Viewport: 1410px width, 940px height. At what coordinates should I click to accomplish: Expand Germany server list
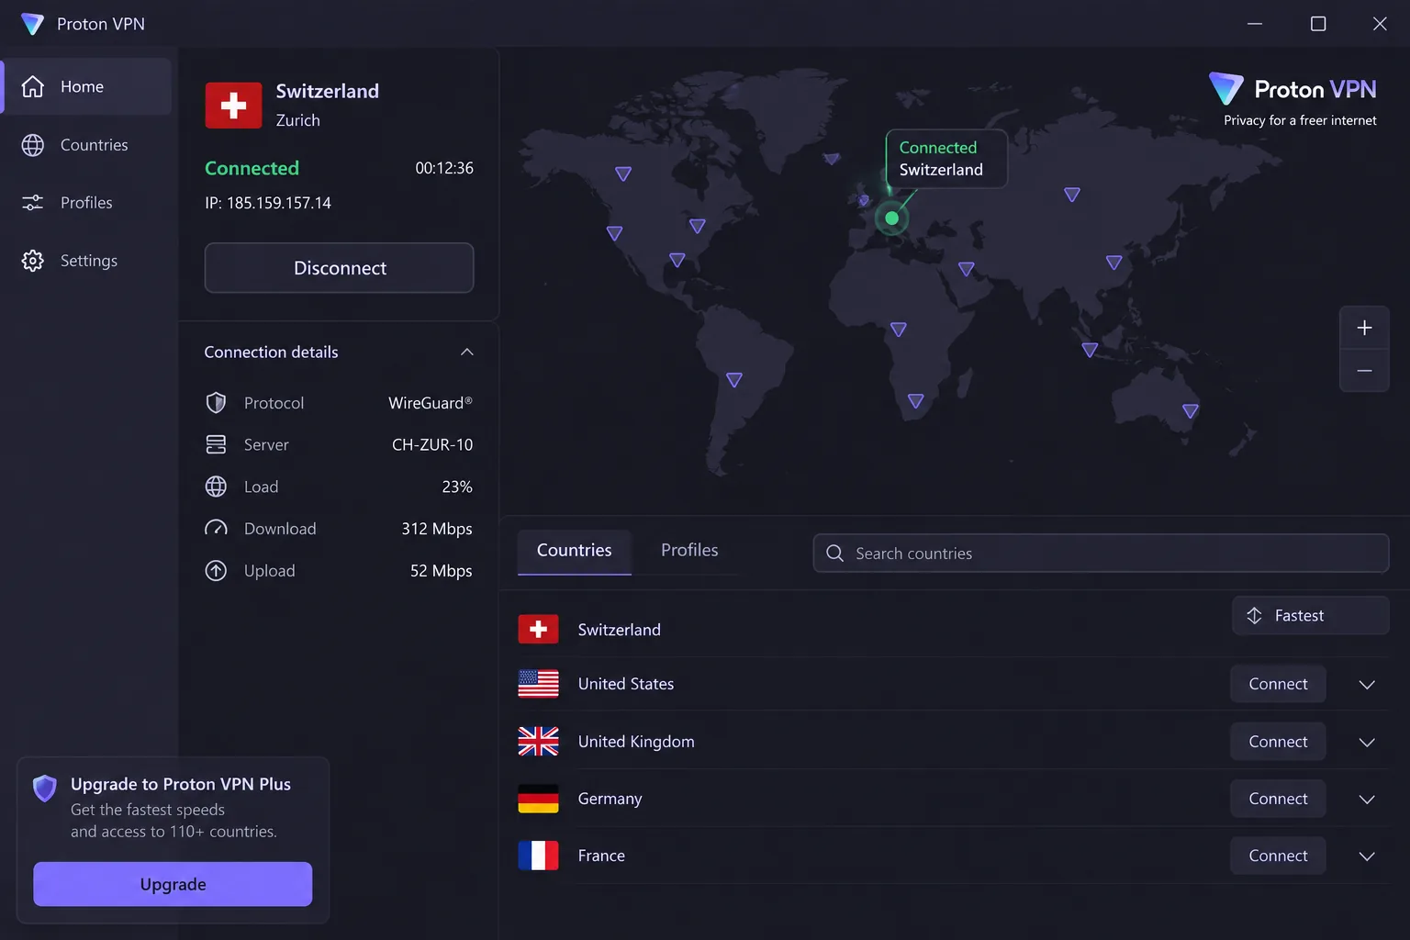(x=1367, y=800)
